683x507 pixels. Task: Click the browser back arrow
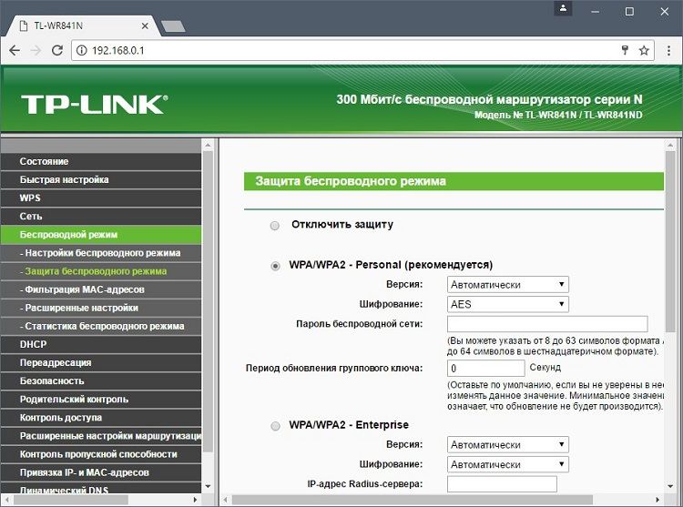15,51
